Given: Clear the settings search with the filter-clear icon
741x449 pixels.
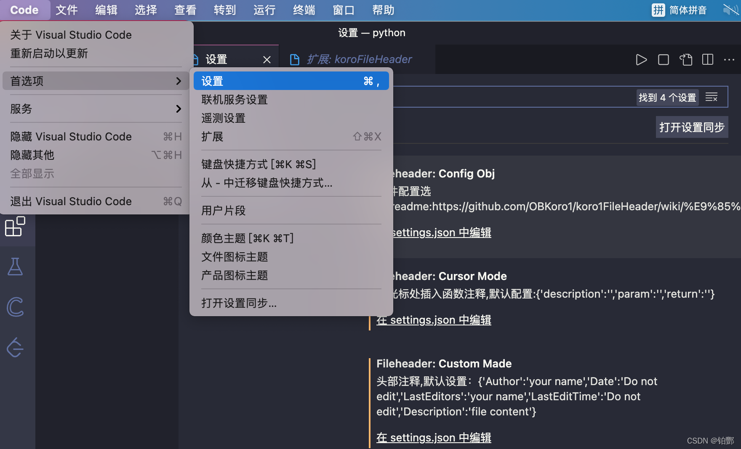Looking at the screenshot, I should [712, 97].
